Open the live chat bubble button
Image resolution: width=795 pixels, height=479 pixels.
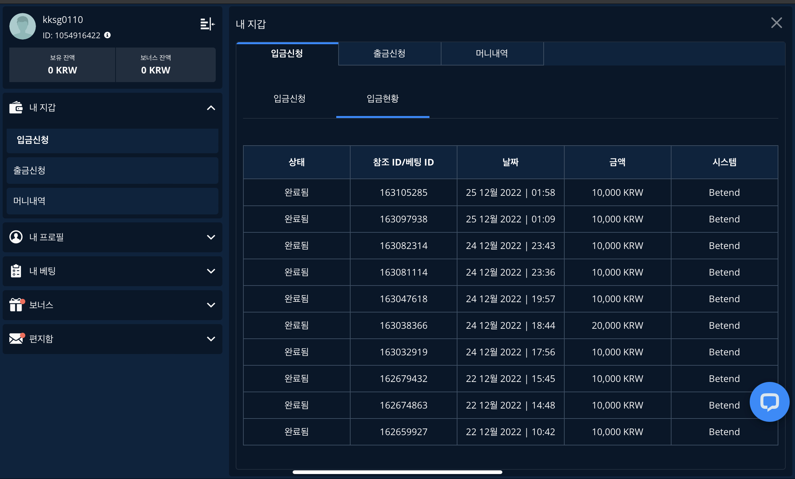tap(769, 402)
